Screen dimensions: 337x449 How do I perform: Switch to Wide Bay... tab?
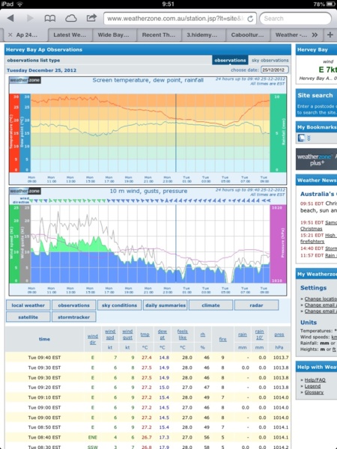114,35
